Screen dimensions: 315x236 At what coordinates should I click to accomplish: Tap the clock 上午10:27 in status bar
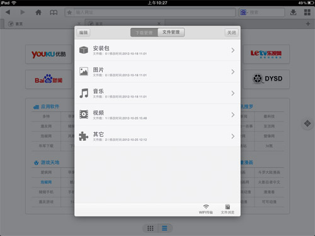pos(157,3)
